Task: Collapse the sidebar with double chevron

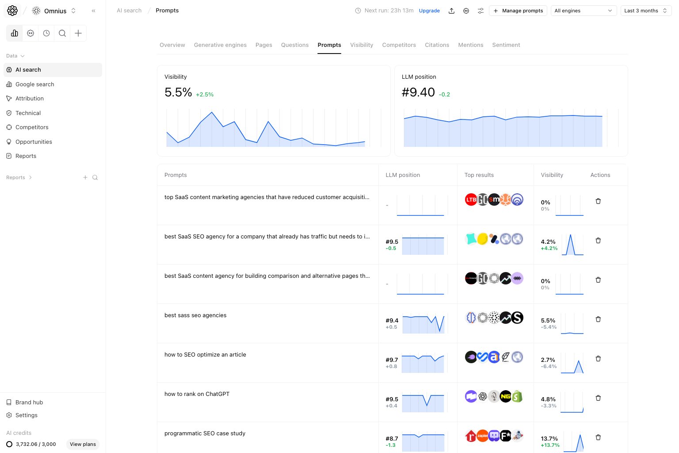Action: pyautogui.click(x=94, y=11)
